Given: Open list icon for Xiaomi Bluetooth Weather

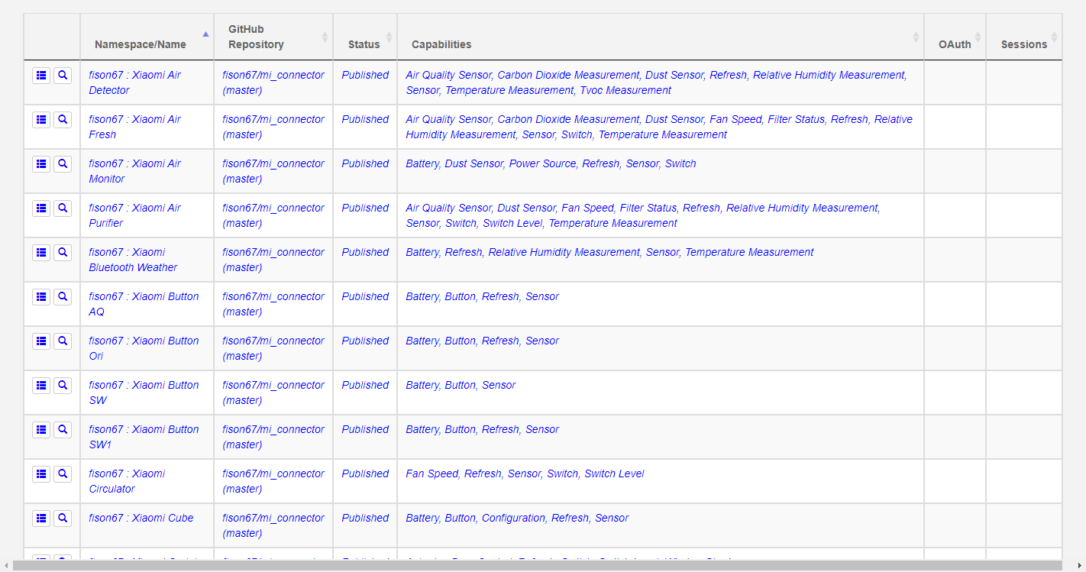Looking at the screenshot, I should (42, 253).
